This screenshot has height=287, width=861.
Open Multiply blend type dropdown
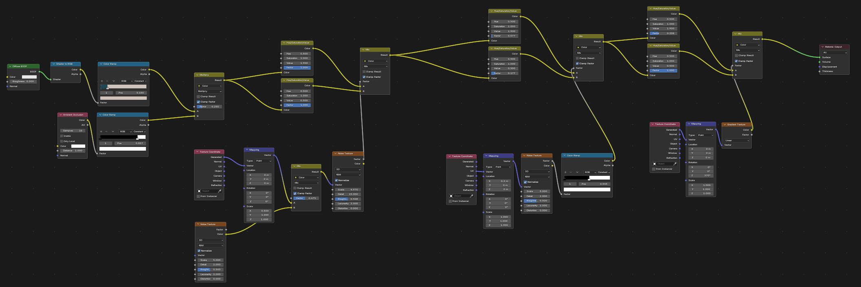210,91
